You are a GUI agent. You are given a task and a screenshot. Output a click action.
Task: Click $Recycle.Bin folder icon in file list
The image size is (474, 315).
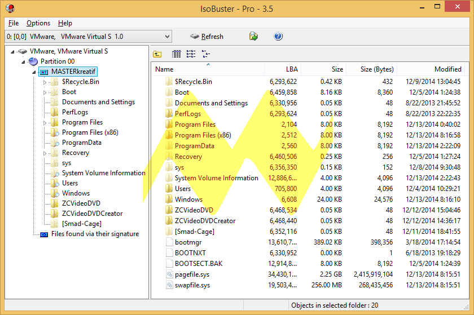(169, 82)
